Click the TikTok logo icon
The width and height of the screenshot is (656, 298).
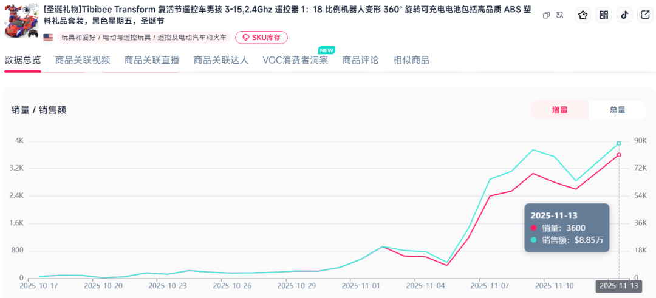click(624, 16)
